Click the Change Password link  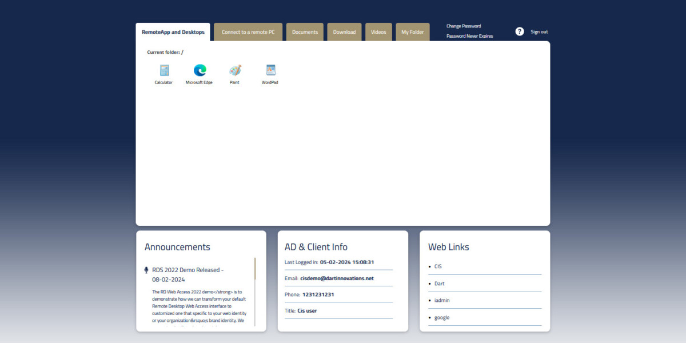(464, 26)
